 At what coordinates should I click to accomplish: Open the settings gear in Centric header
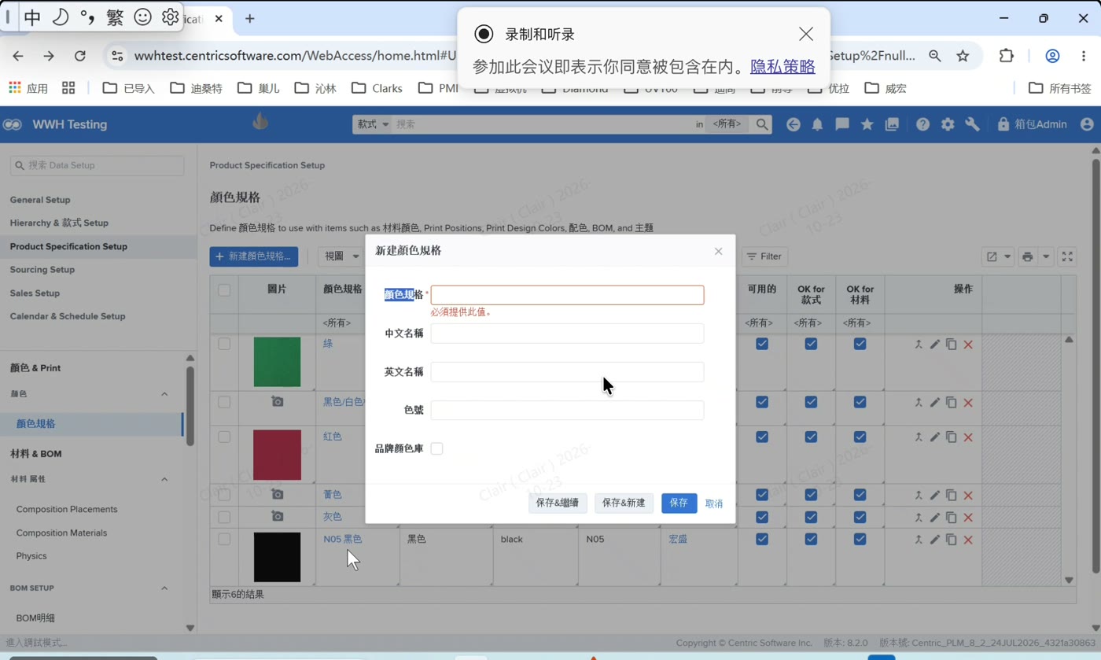tap(948, 124)
